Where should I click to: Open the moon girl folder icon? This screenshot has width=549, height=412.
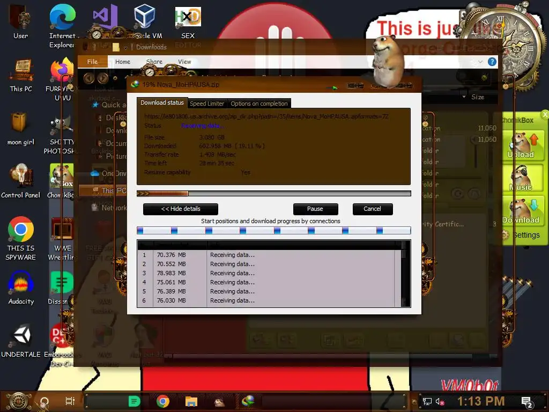20,128
